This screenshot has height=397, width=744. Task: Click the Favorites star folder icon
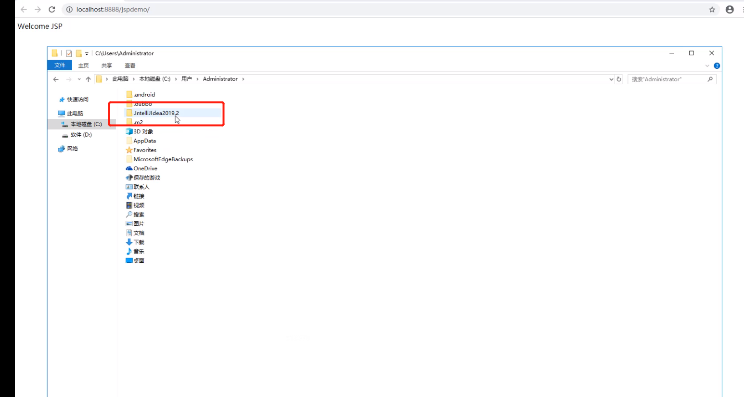(129, 150)
